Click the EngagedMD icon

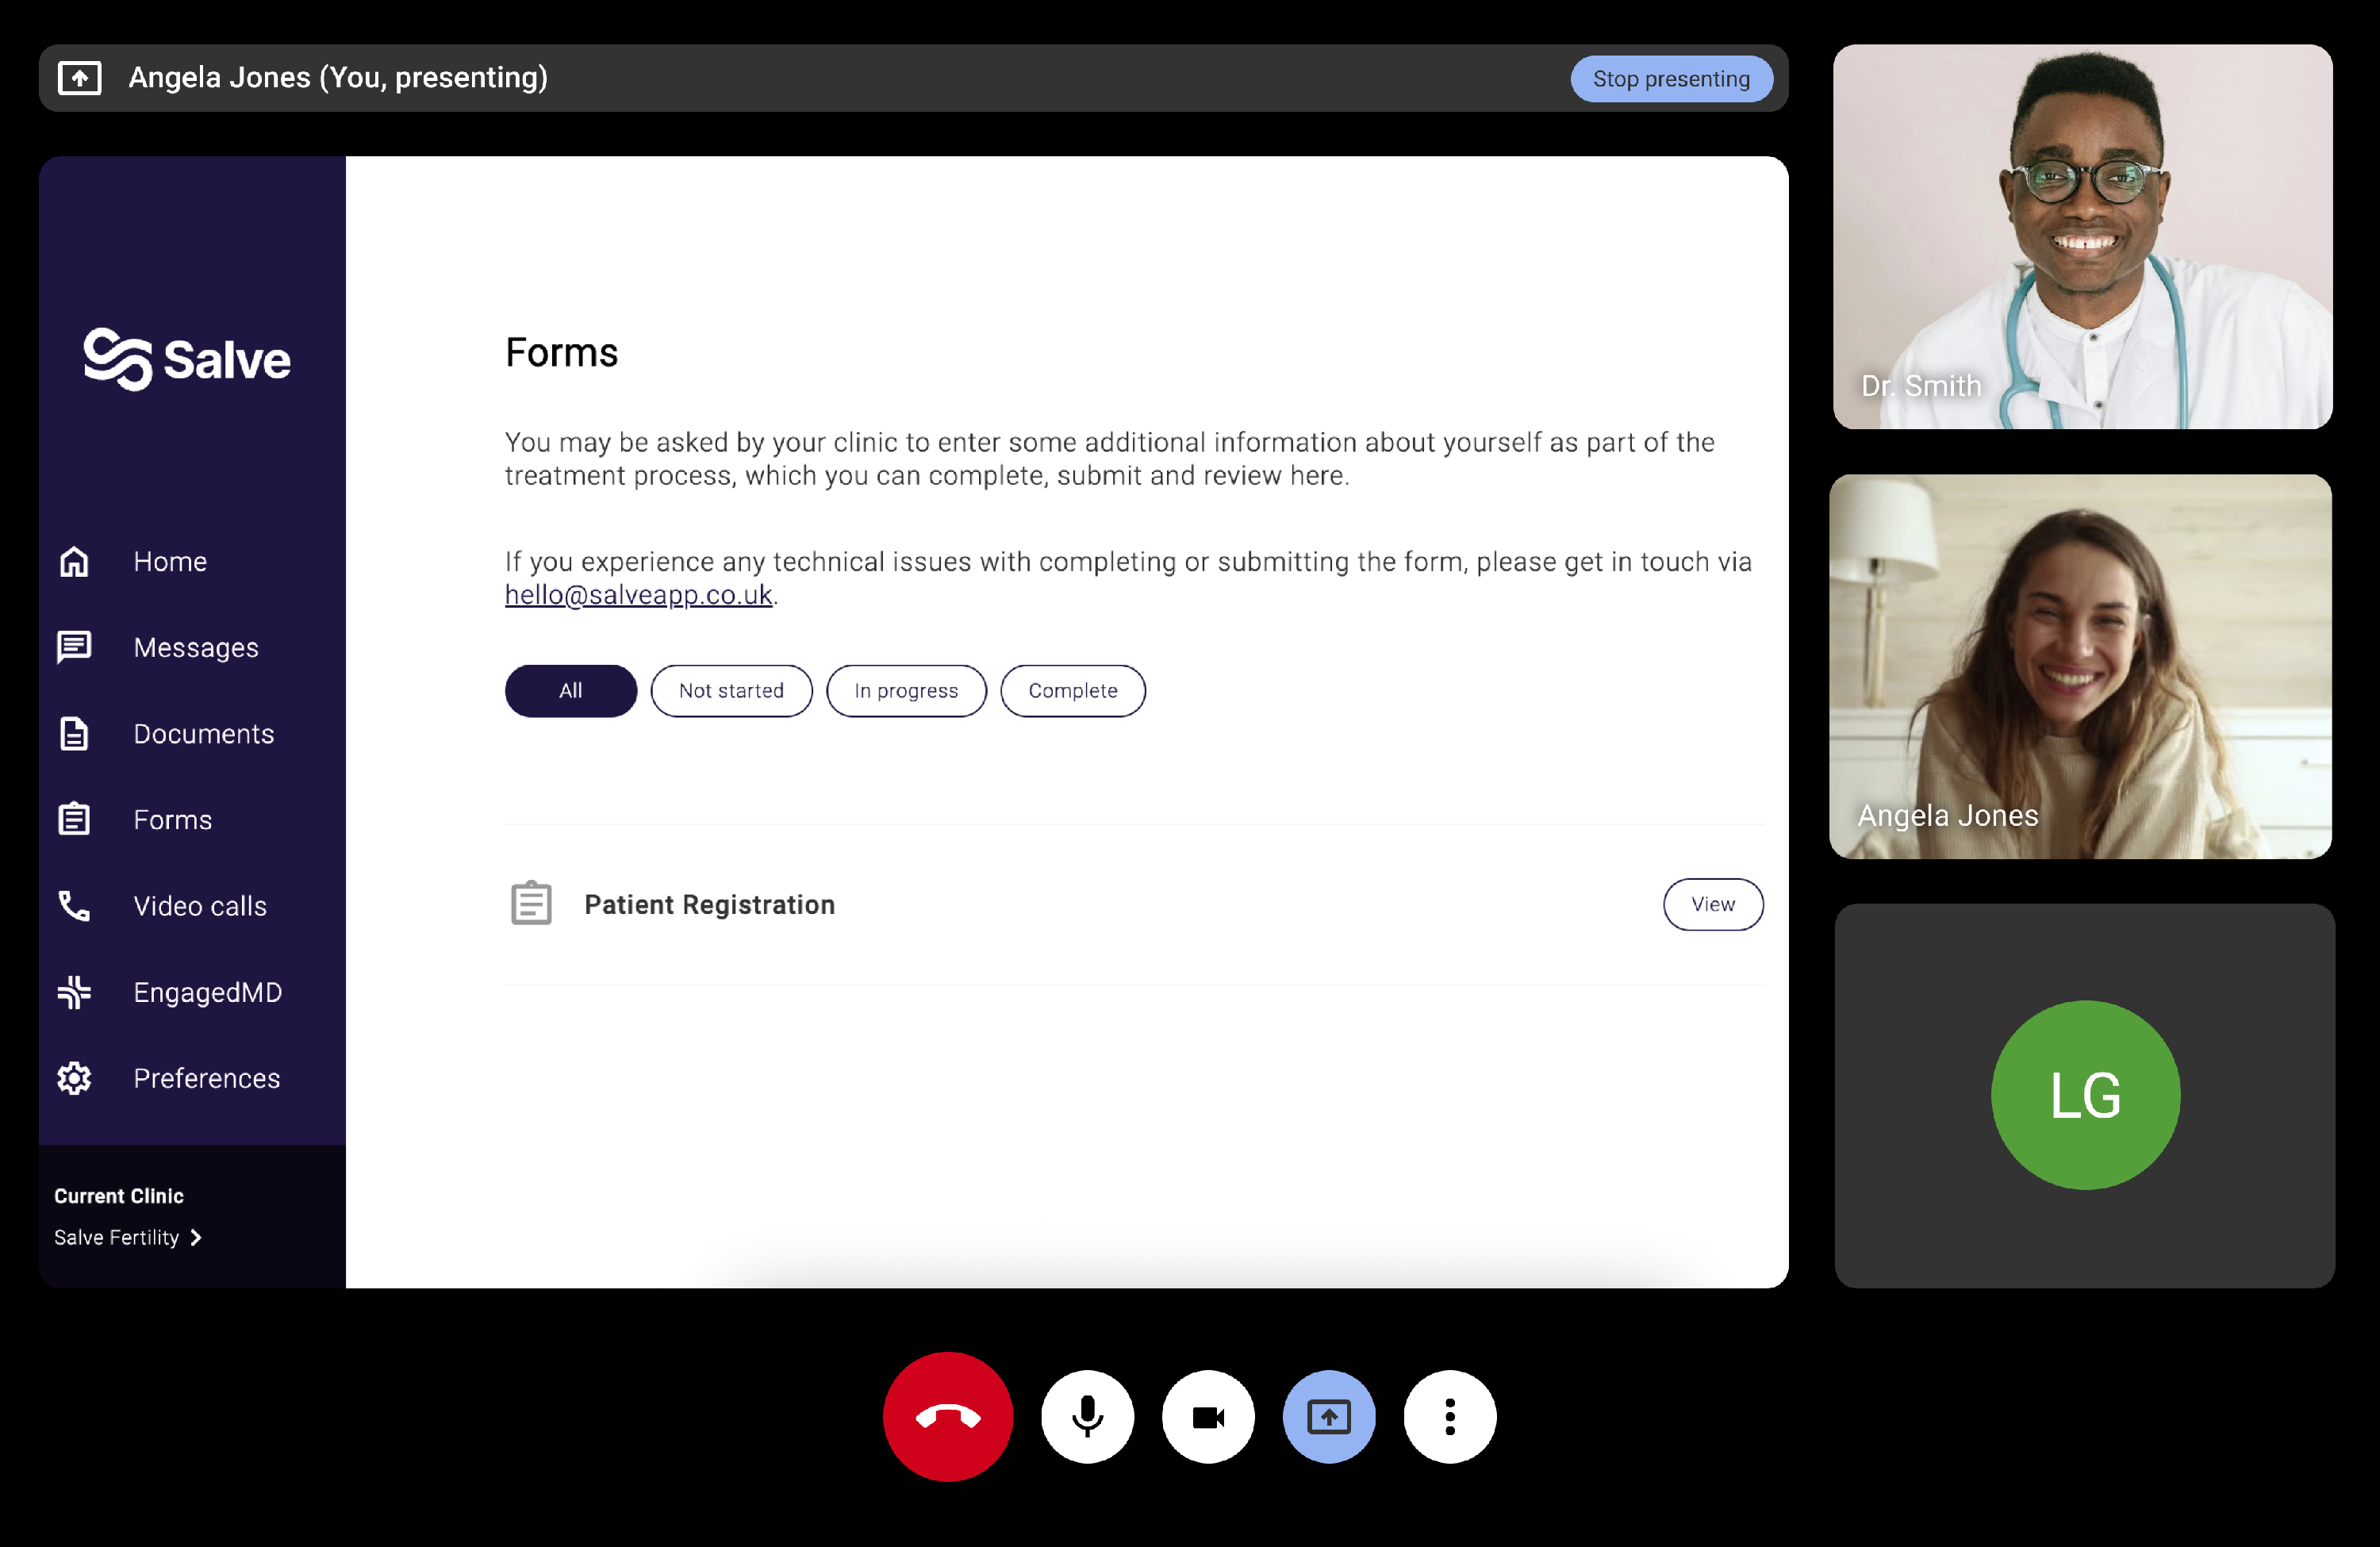tap(74, 992)
